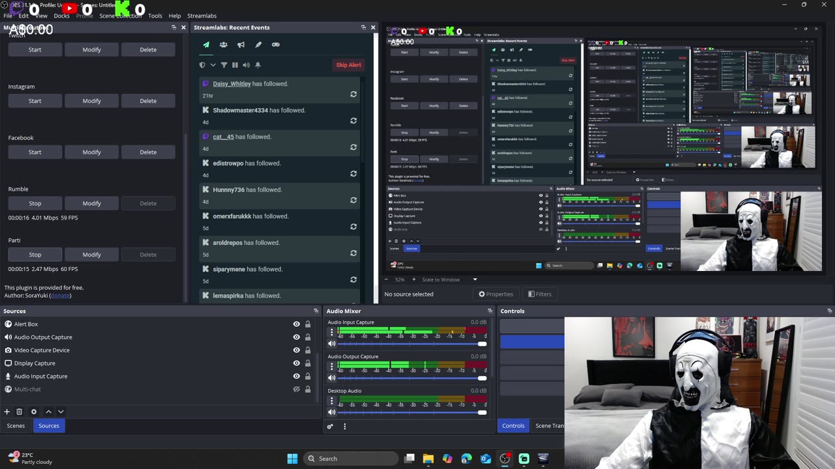The image size is (835, 469).
Task: Open the Streamlabs game controller tab
Action: pyautogui.click(x=275, y=45)
